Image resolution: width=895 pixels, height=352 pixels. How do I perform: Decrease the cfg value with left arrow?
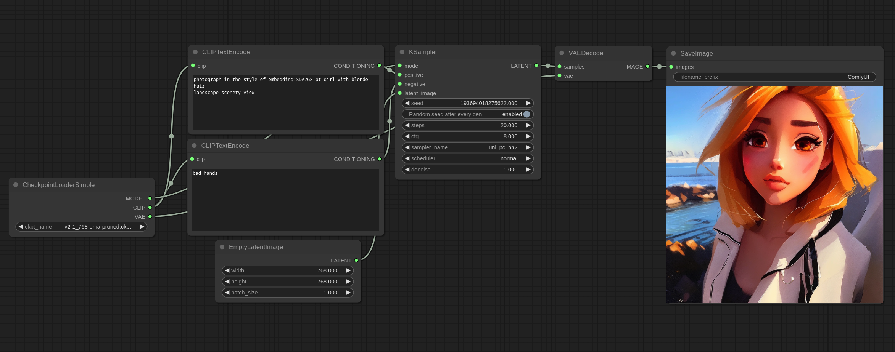point(407,136)
